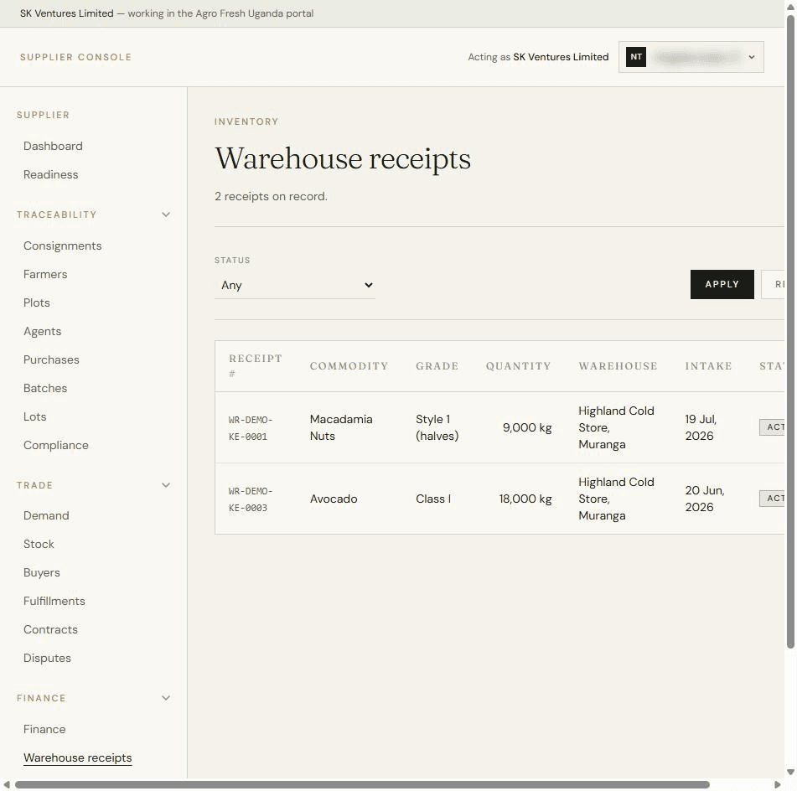Click the NT avatar badge
797x791 pixels.
(x=636, y=57)
